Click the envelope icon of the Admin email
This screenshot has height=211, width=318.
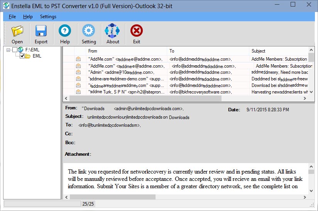[78, 72]
